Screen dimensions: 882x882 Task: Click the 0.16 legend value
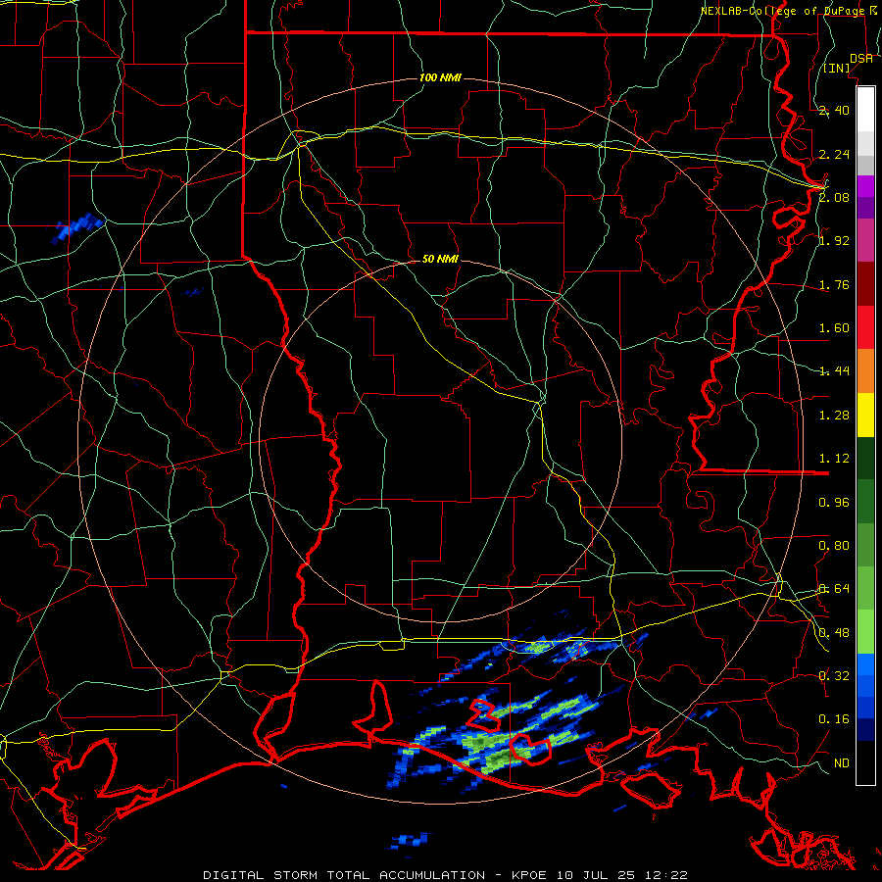coord(834,719)
